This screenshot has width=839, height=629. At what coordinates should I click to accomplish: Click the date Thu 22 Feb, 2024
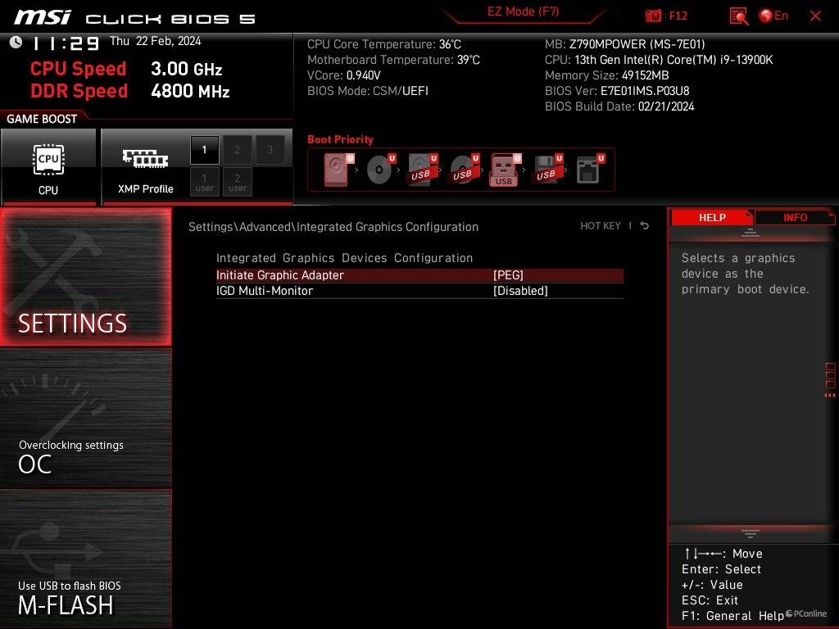[155, 41]
